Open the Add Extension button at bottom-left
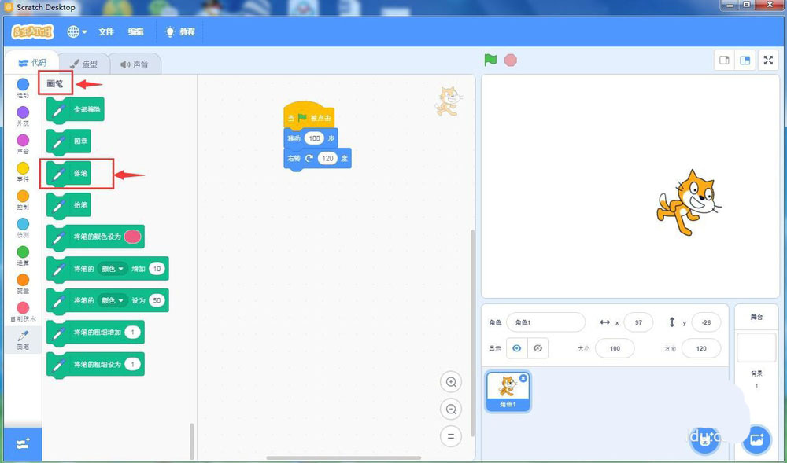This screenshot has height=463, width=787. (x=21, y=443)
